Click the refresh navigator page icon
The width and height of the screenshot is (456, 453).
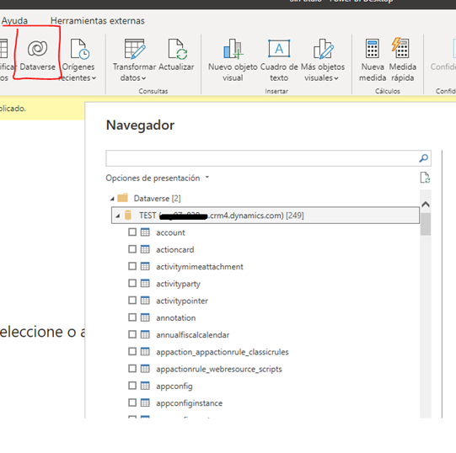pyautogui.click(x=425, y=178)
